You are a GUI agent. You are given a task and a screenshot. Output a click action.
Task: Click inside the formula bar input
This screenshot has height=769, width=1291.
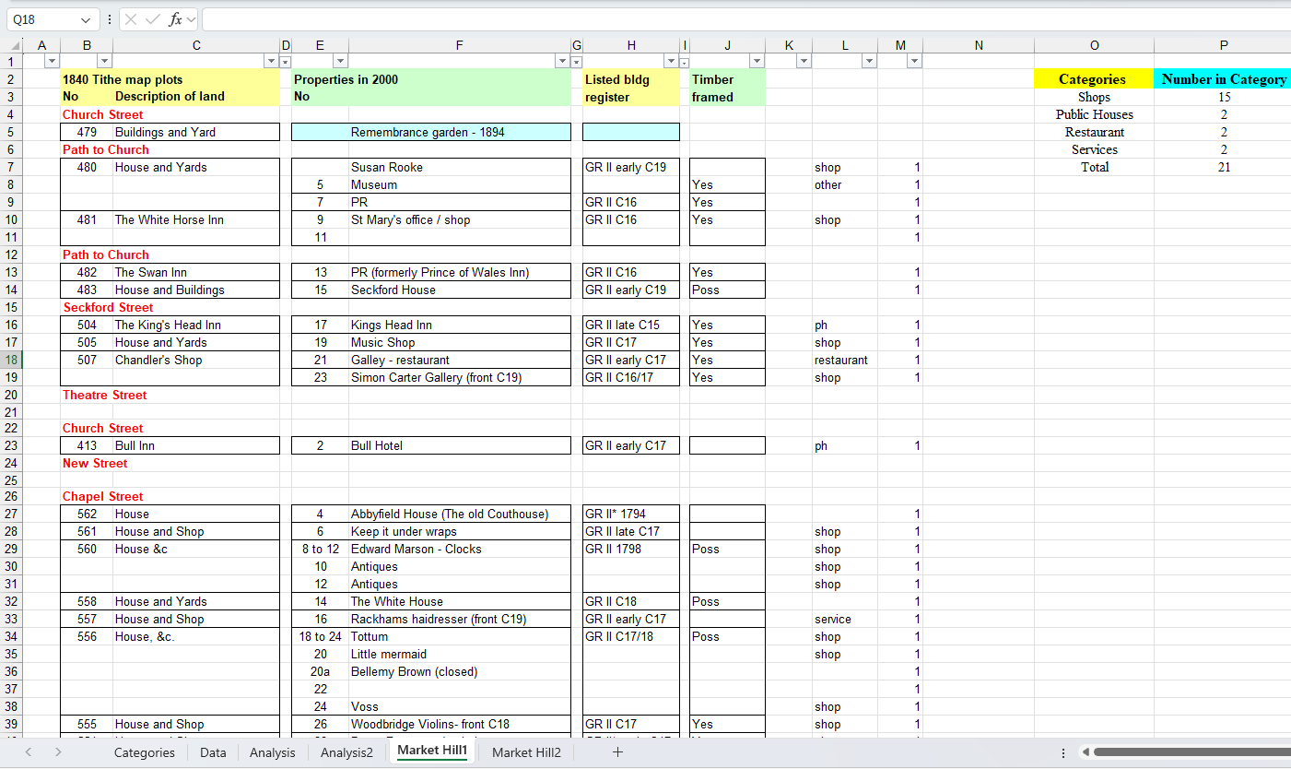[x=745, y=19]
